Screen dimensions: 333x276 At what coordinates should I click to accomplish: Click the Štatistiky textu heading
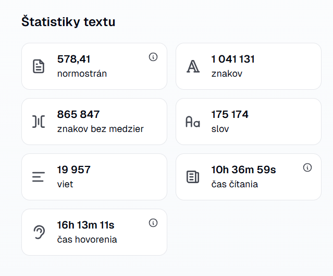click(x=68, y=22)
